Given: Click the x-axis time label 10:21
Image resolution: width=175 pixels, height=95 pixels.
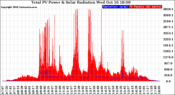Looking at the screenshot, I should coord(48,90).
